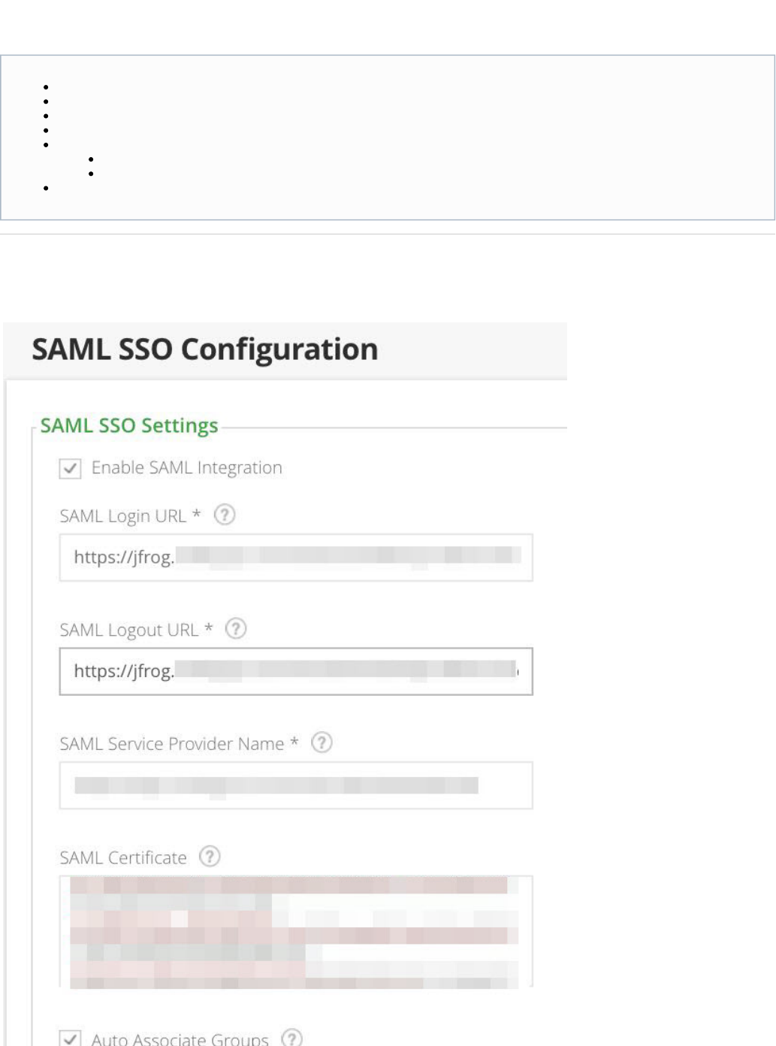This screenshot has width=776, height=1046.
Task: Click the help icon beside SAML Login URL
Action: 225,515
